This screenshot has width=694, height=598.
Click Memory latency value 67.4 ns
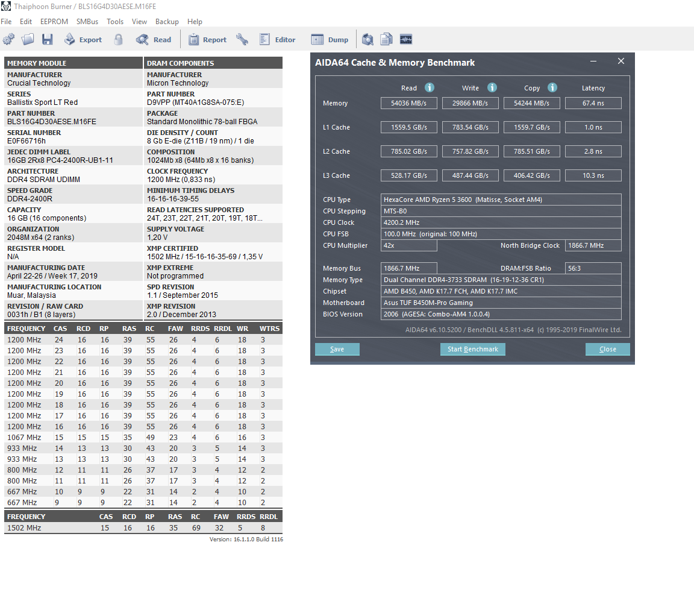(593, 102)
